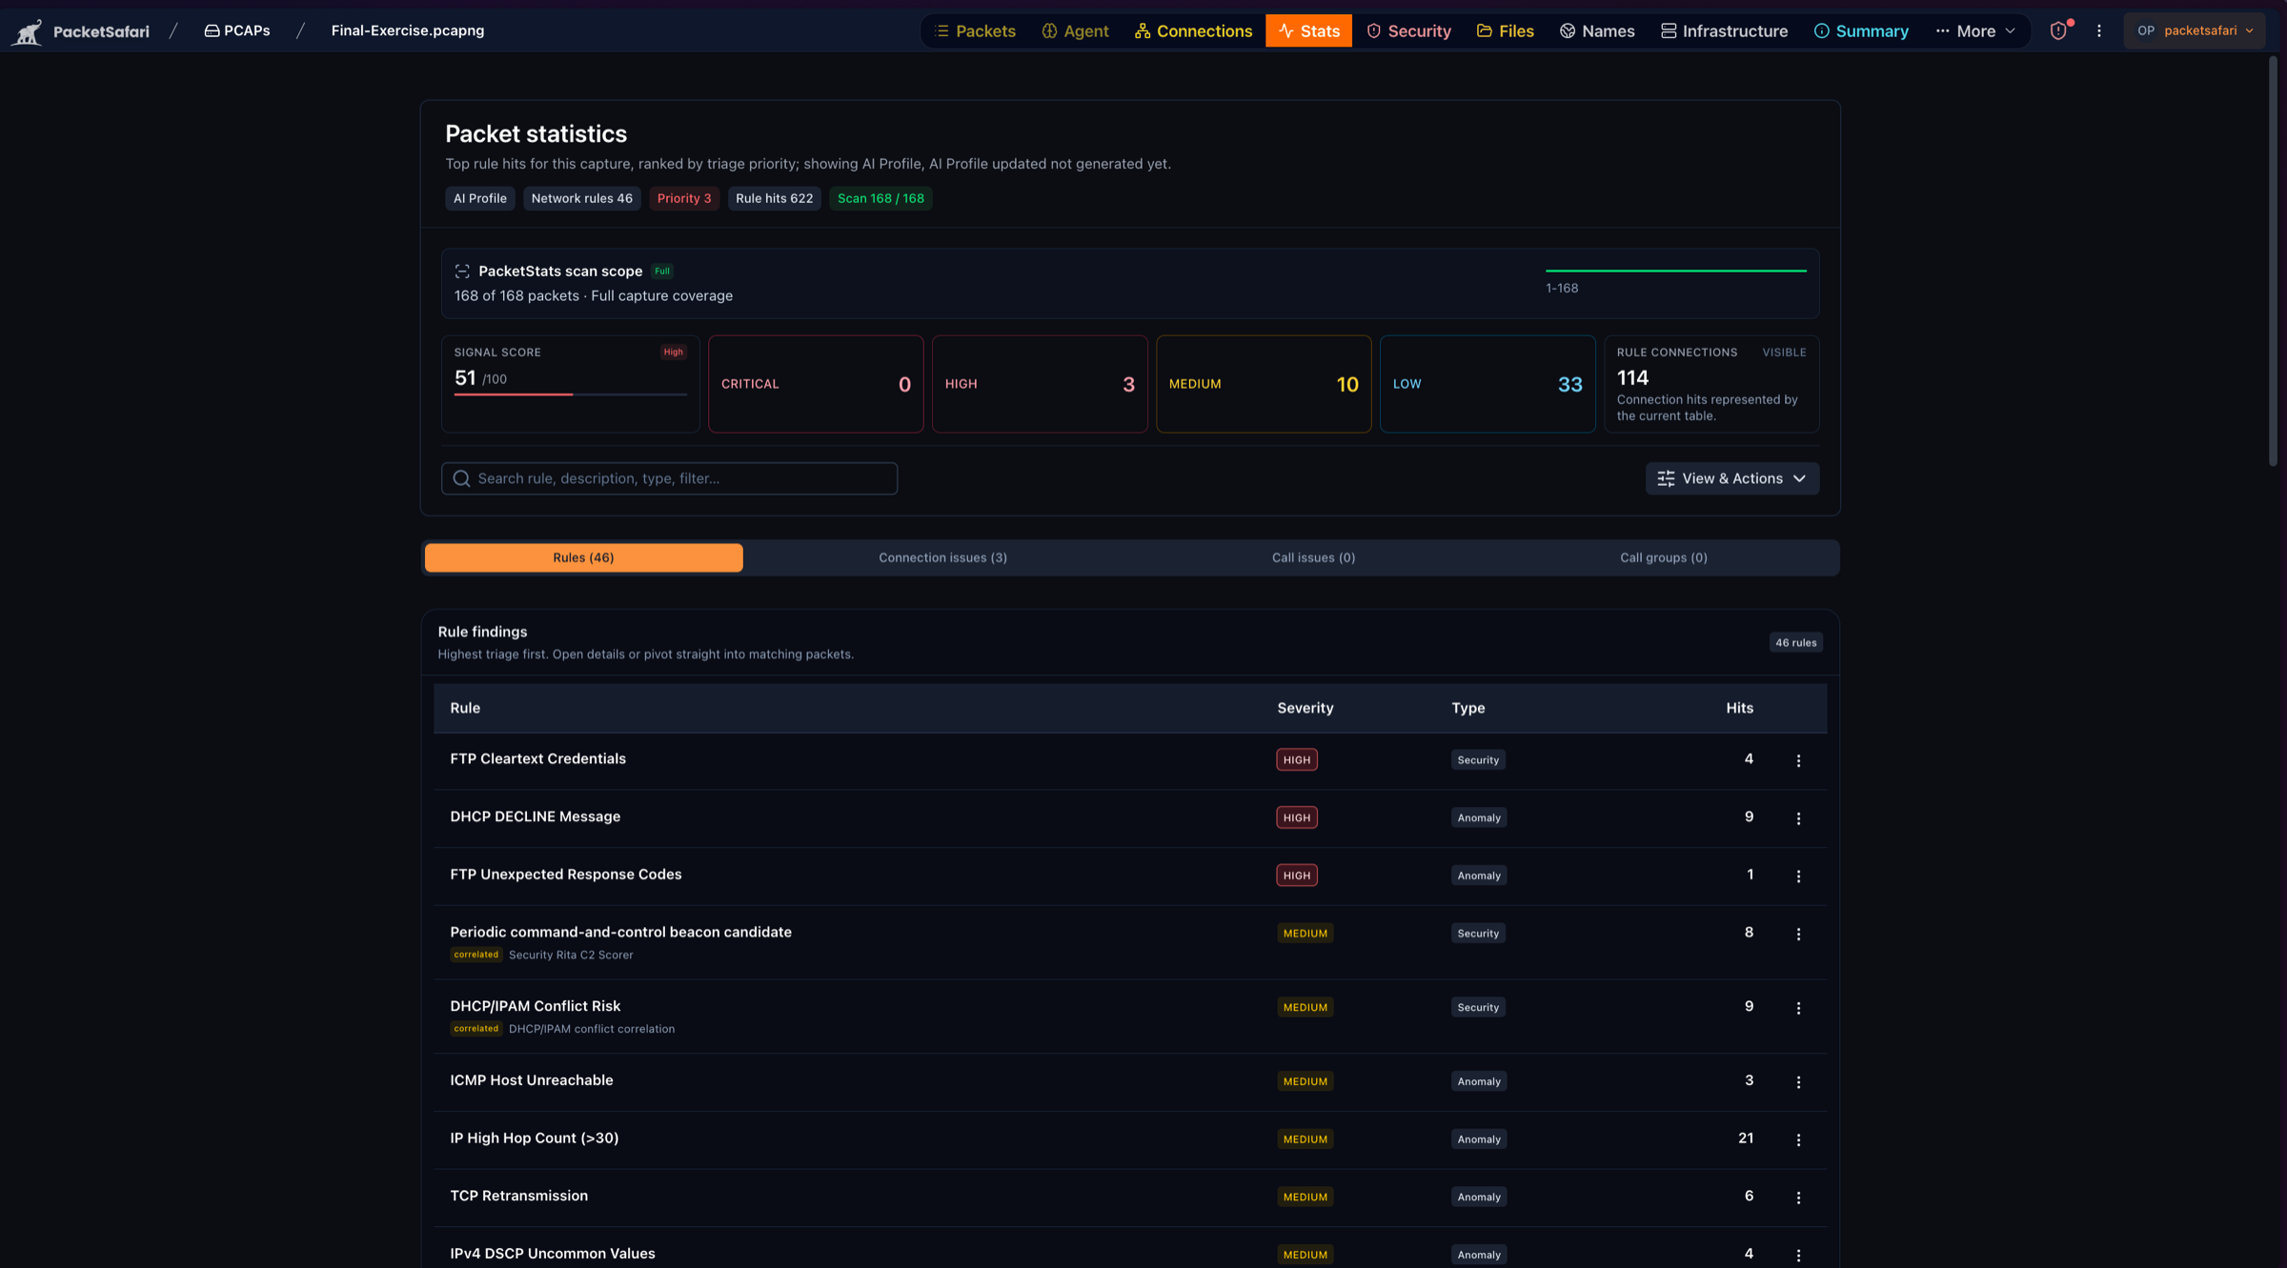
Task: Open row actions for ICMP Host Unreachable
Action: (x=1798, y=1081)
